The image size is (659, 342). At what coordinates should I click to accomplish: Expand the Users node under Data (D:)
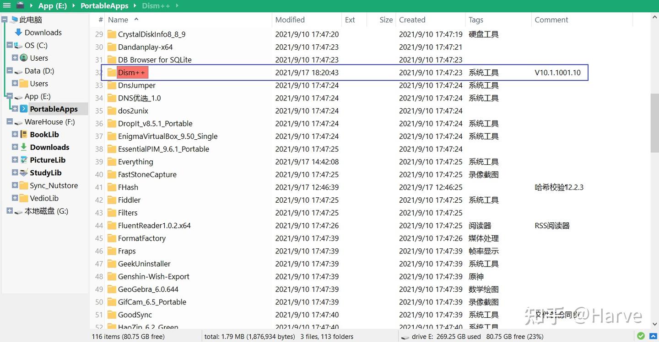14,84
